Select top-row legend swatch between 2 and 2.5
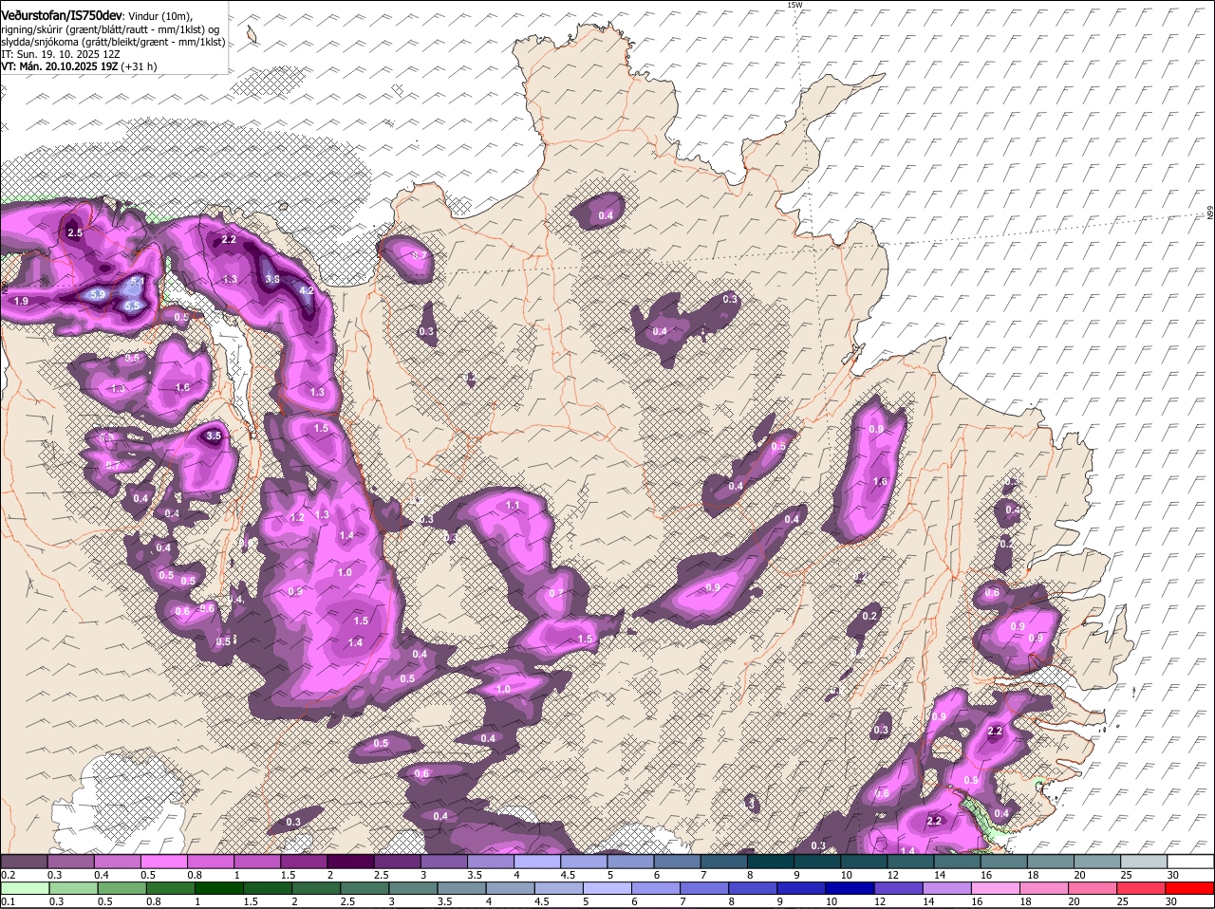This screenshot has height=909, width=1215. point(350,861)
